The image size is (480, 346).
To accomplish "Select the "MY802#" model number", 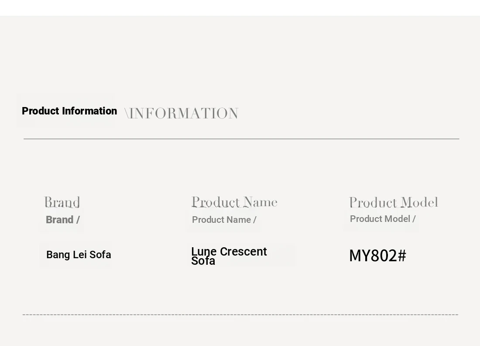I will point(378,256).
